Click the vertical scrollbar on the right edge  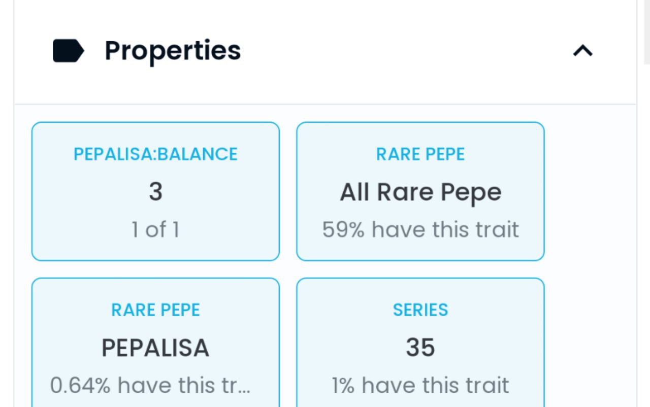pos(646,31)
